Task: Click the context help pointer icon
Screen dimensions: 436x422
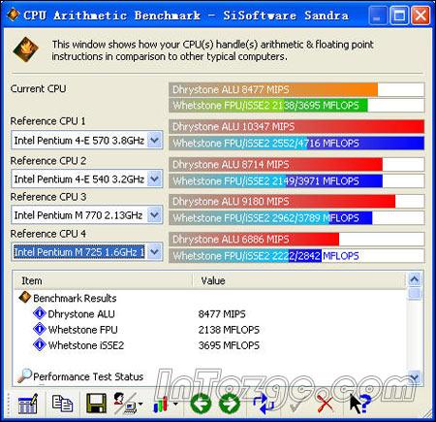Action: [360, 404]
